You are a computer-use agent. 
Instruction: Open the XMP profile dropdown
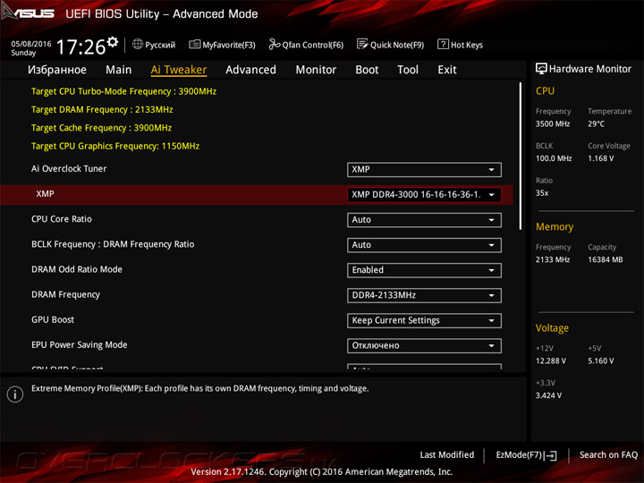click(424, 195)
